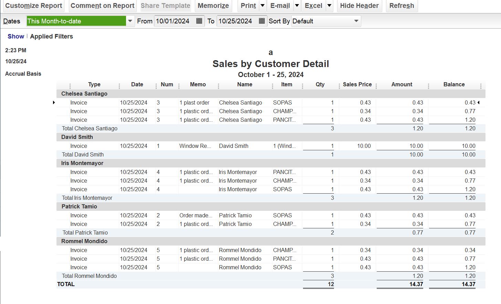Expand the Excel button dropdown arrow
Viewport: 501px width, 304px height.
click(x=330, y=6)
